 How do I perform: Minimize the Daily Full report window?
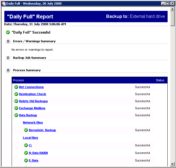pos(163,4)
